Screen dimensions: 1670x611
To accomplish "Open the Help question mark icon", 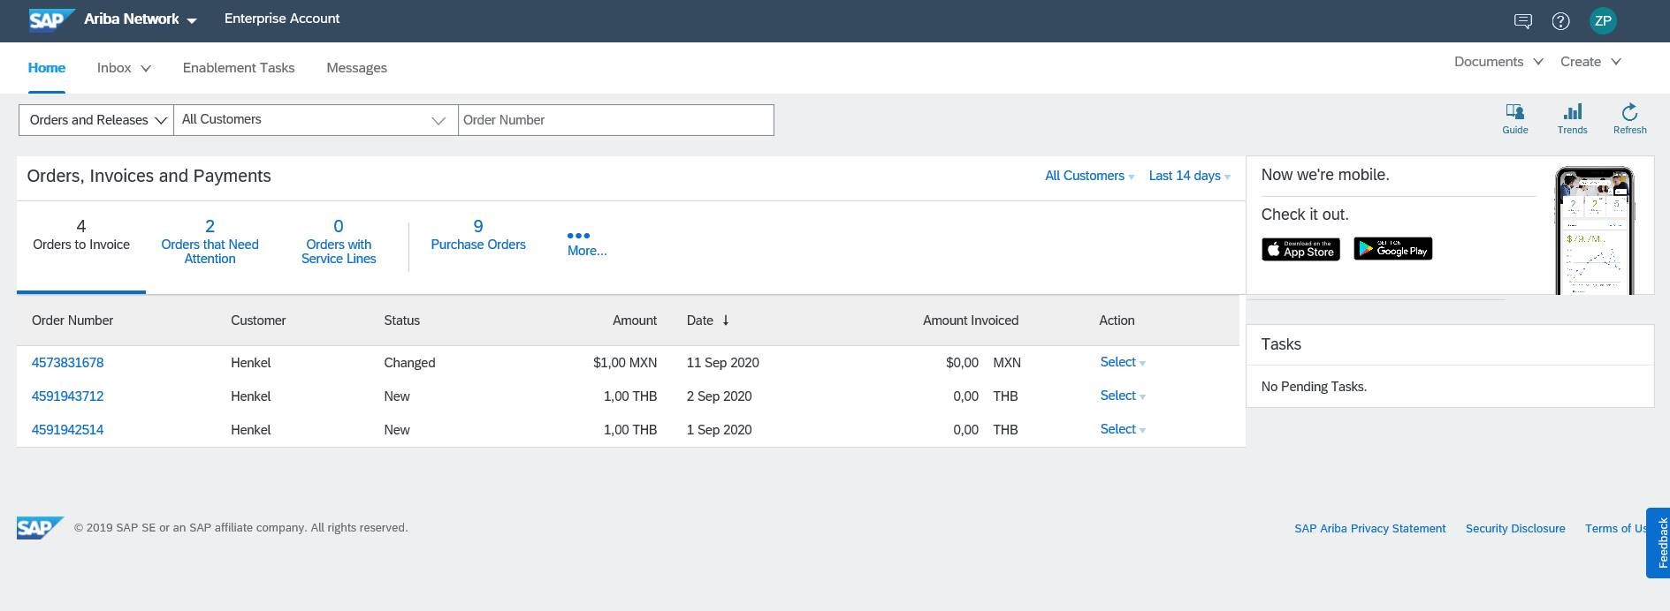I will point(1561,21).
